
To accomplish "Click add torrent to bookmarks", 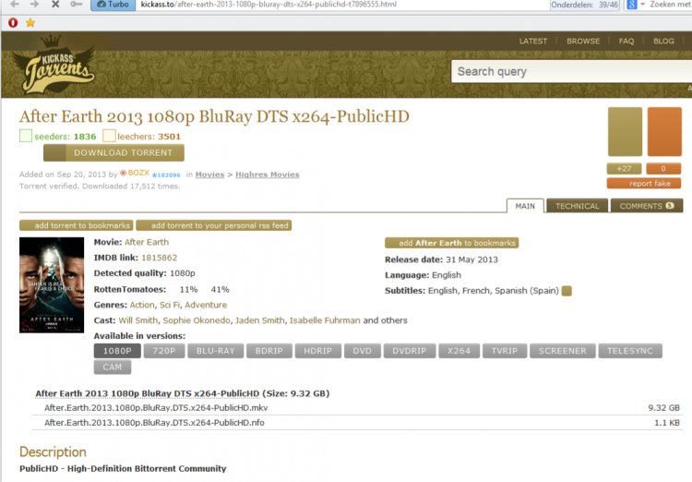I will tap(76, 225).
